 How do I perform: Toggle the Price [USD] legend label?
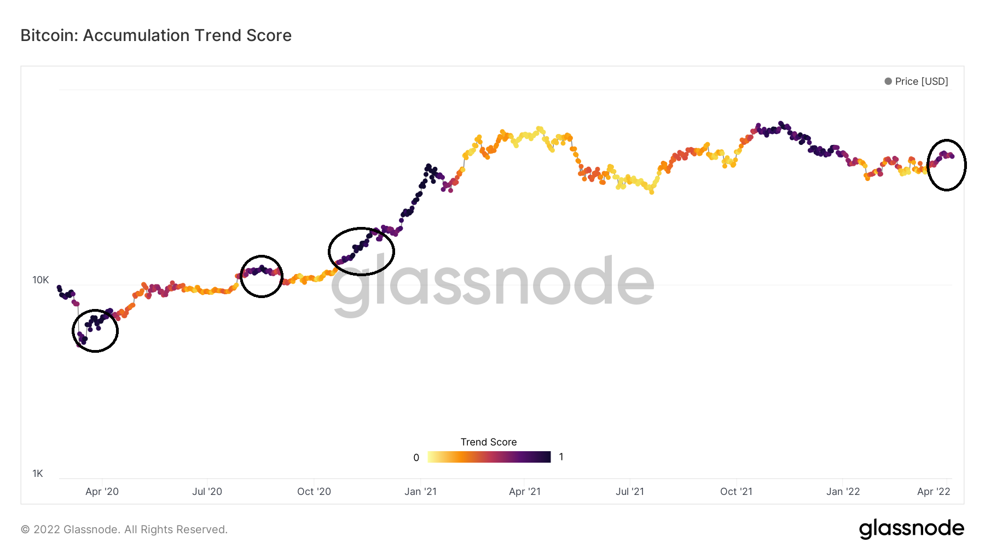[922, 81]
